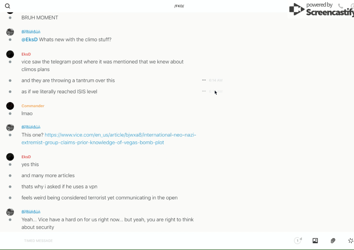Click the EksD username above 'yes this'
This screenshot has width=354, height=250.
26,157
